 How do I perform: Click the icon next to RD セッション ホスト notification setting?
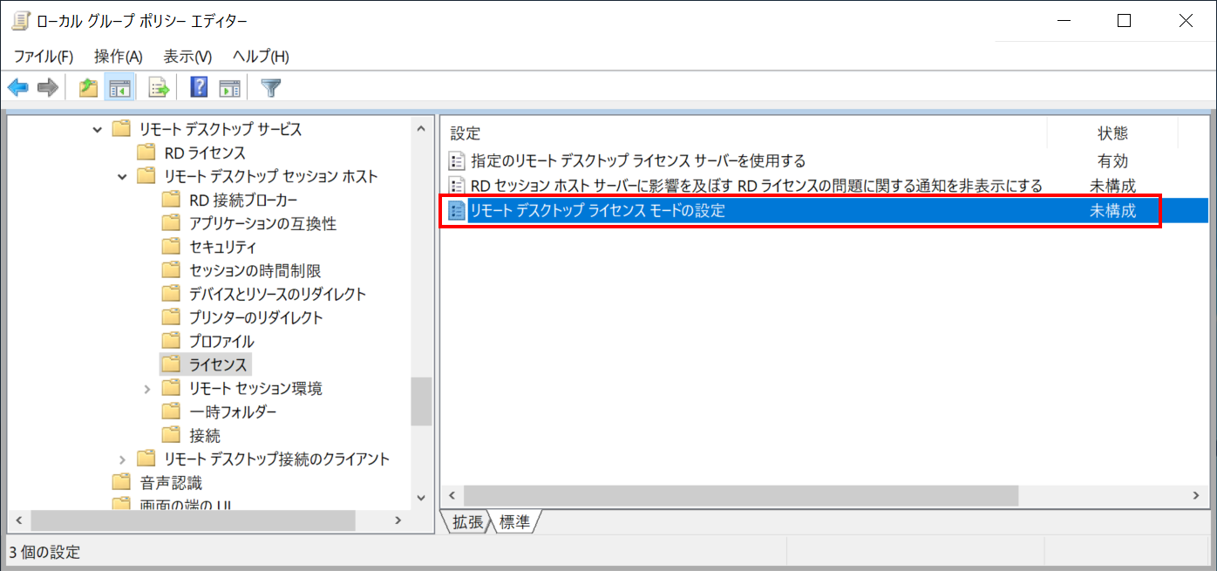click(x=457, y=185)
